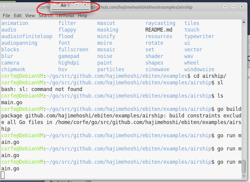Click the 'audiopanning' directory name
Viewport: 250px width, 182px height.
tap(19, 43)
